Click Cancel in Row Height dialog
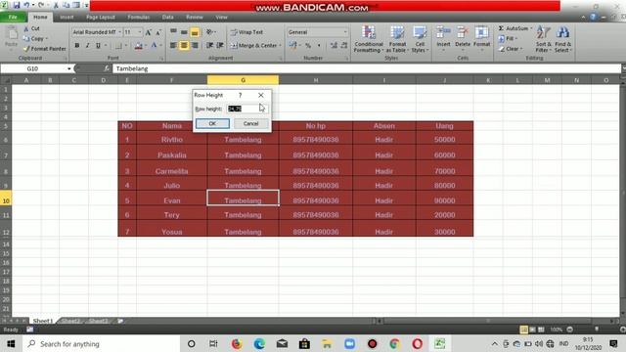The width and height of the screenshot is (626, 352). 251,124
